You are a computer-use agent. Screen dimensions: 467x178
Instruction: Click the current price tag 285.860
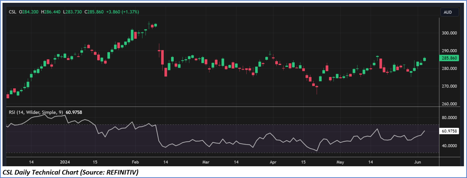[x=449, y=58]
